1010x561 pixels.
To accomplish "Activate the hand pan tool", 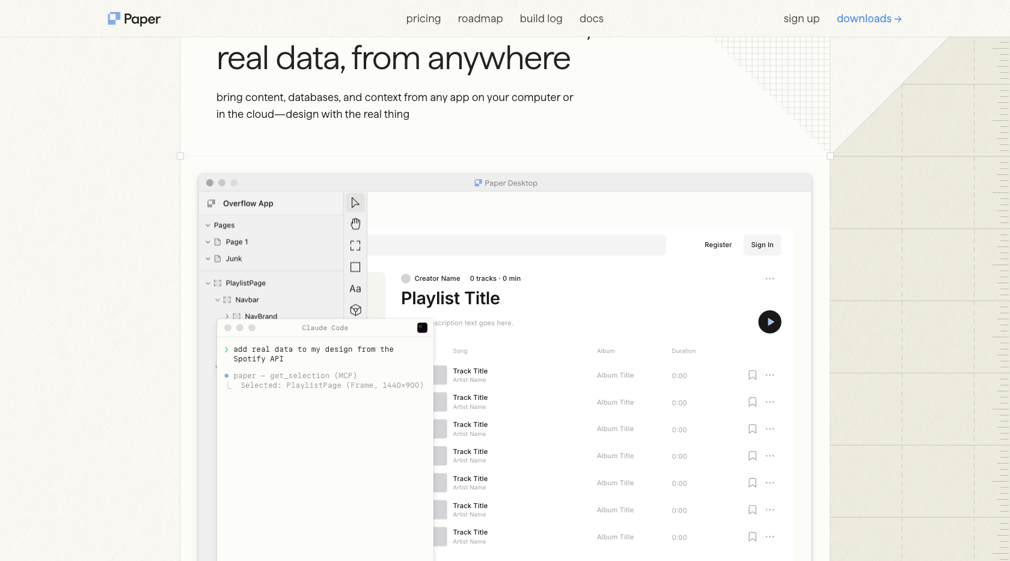I will tap(355, 224).
